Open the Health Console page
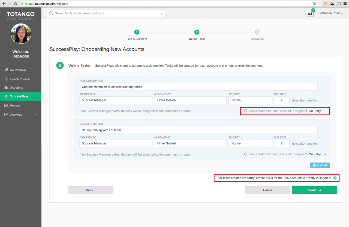 tap(20, 79)
